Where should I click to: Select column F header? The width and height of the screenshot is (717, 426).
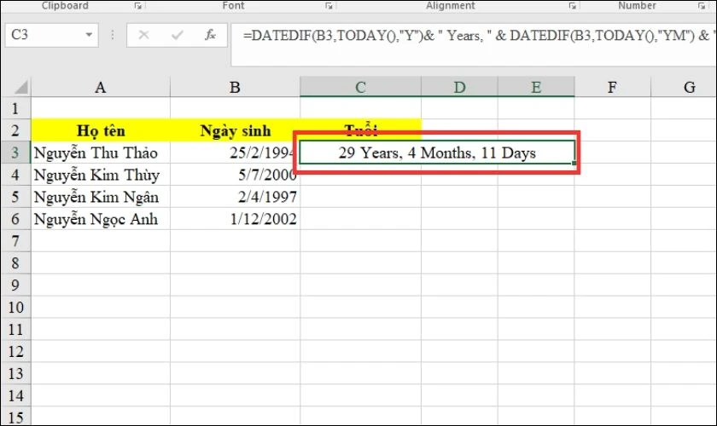(612, 87)
